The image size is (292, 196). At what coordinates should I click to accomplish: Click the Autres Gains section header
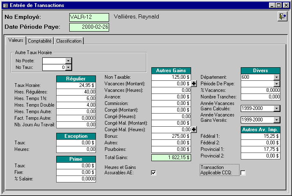[x=171, y=71]
